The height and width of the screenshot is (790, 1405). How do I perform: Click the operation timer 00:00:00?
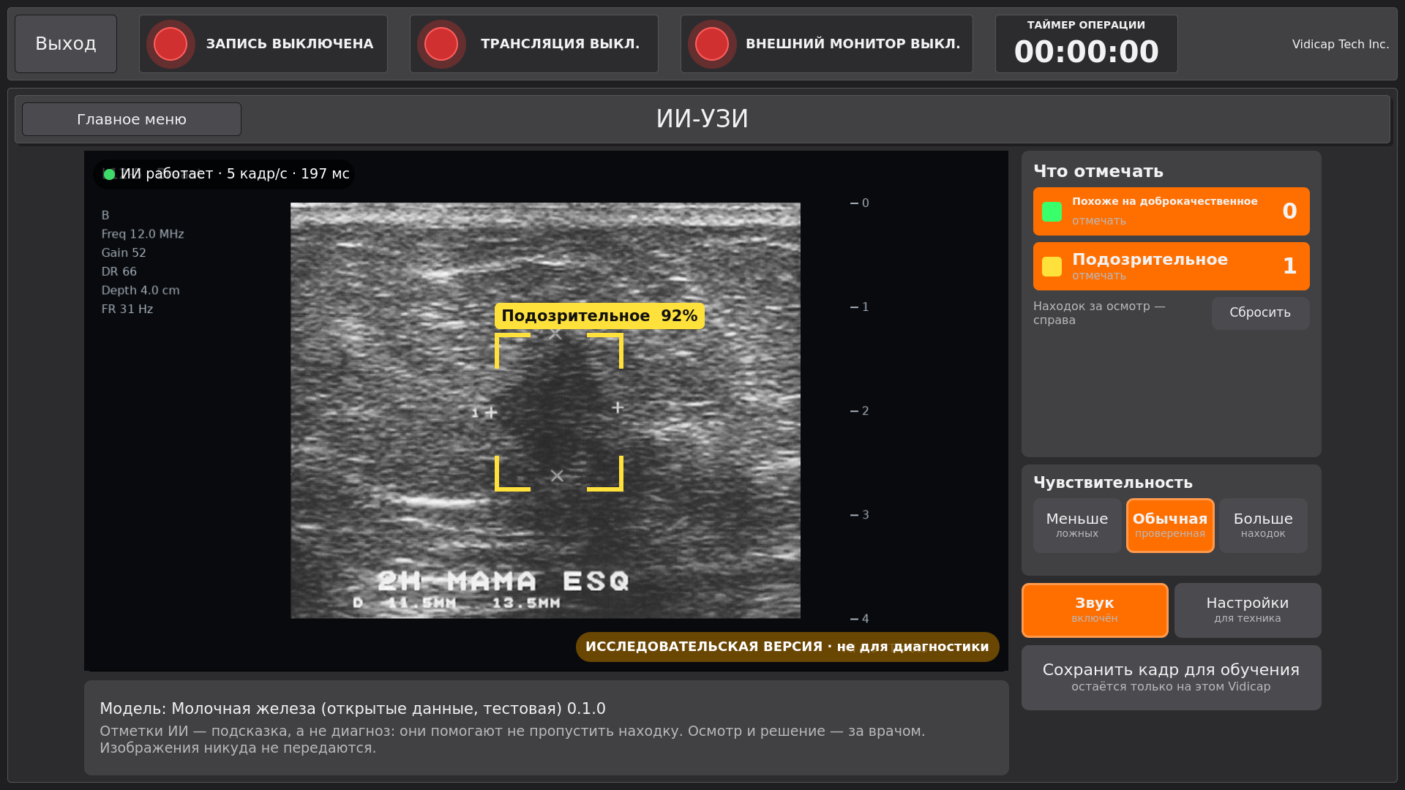[1087, 52]
